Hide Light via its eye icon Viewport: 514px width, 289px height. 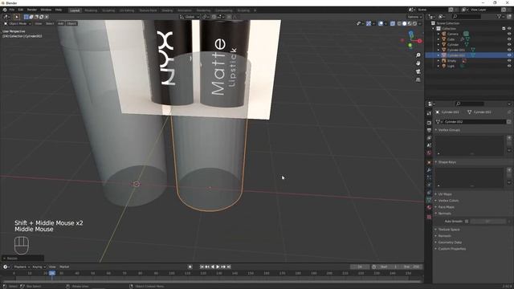[x=509, y=66]
